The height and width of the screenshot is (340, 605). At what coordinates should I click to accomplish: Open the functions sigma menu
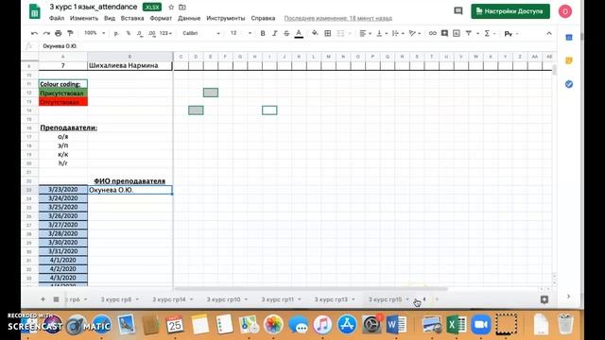pyautogui.click(x=488, y=34)
